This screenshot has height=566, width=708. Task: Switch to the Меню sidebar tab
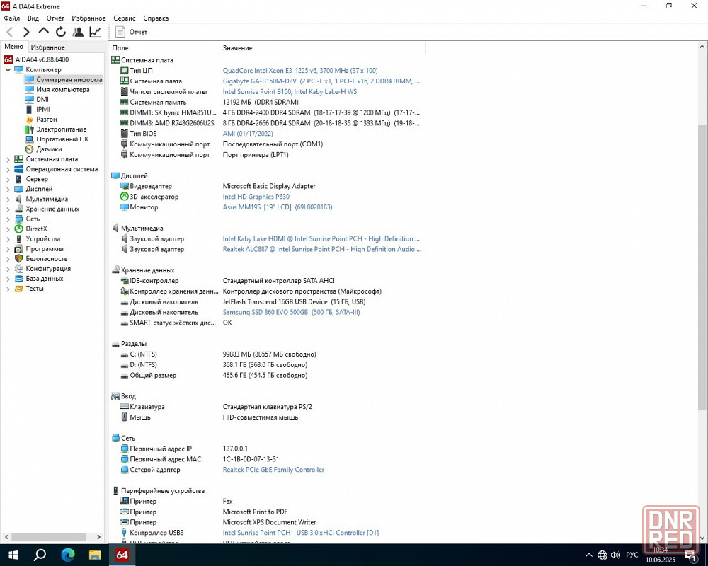click(x=13, y=47)
